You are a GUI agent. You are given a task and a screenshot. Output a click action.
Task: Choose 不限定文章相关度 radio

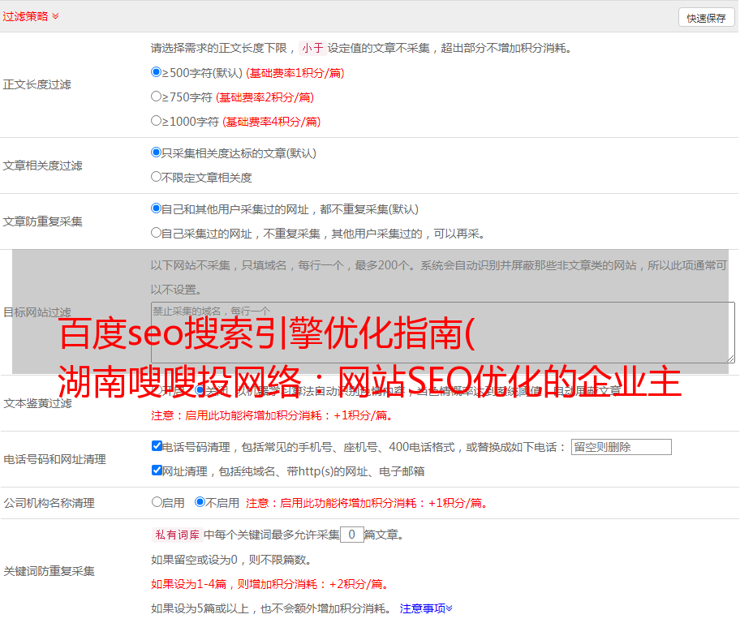pos(156,177)
